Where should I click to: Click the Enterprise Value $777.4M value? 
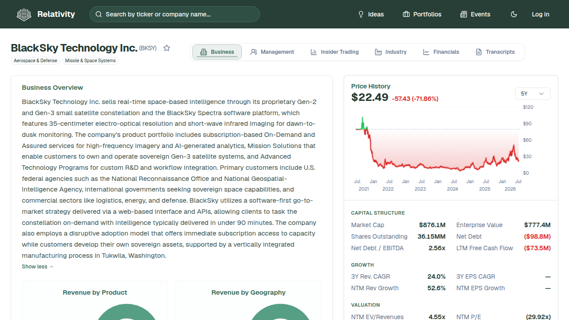tap(537, 225)
